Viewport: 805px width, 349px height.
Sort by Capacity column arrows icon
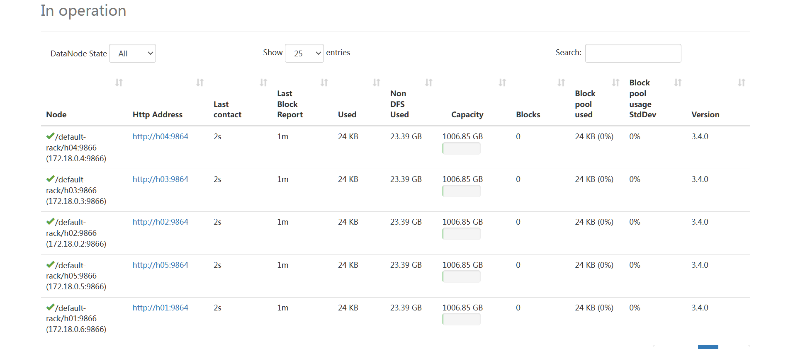pos(502,82)
